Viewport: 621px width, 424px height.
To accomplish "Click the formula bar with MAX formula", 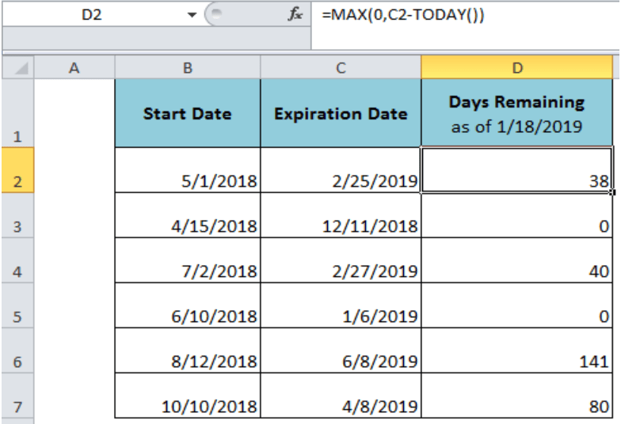I will pos(467,15).
